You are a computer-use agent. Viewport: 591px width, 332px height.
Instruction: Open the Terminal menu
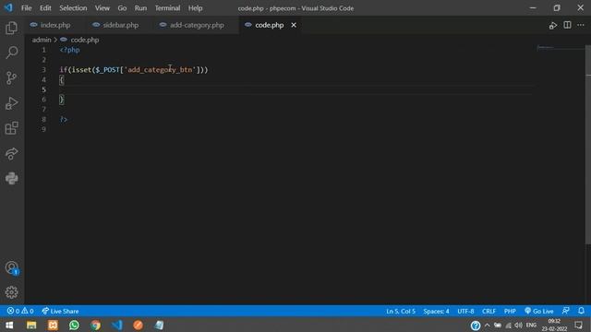pyautogui.click(x=167, y=8)
